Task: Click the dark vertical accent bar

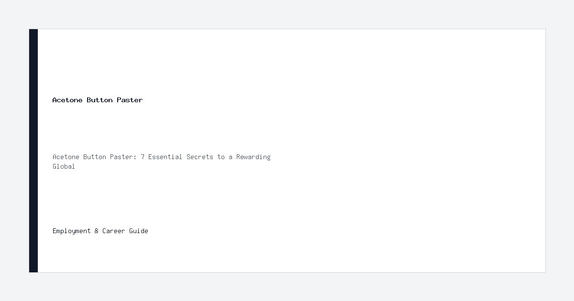Action: pyautogui.click(x=33, y=150)
